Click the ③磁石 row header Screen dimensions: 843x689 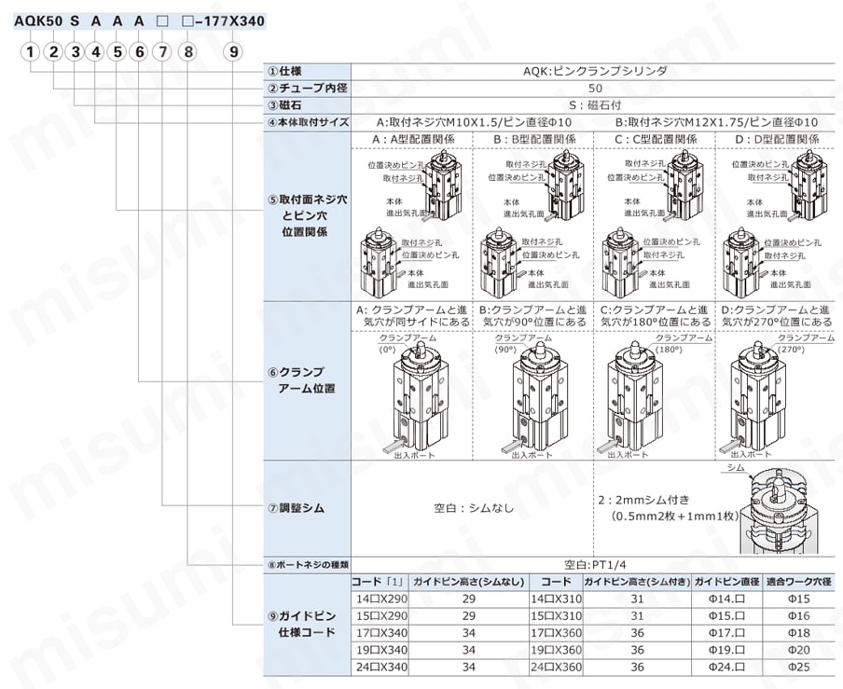click(x=307, y=105)
